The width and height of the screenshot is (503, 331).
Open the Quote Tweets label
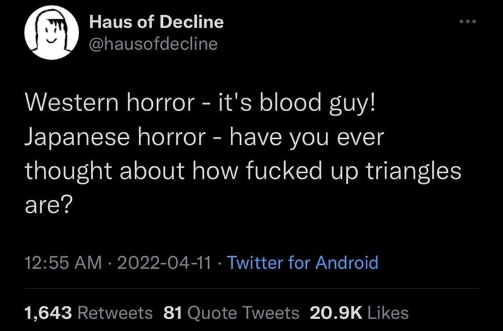point(242,312)
